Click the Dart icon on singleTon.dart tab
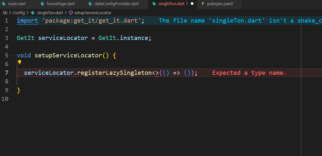 coord(154,4)
